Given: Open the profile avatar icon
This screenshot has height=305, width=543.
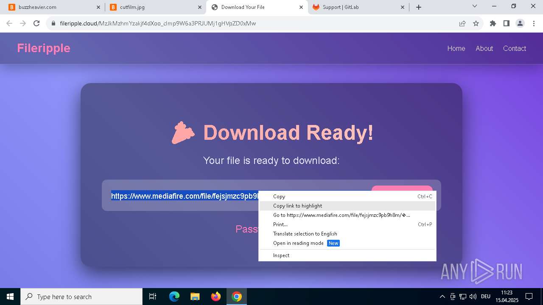Looking at the screenshot, I should coord(520,23).
